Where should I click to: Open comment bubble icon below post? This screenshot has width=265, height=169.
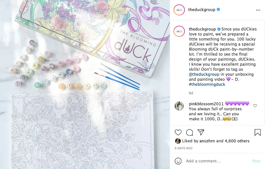190,133
